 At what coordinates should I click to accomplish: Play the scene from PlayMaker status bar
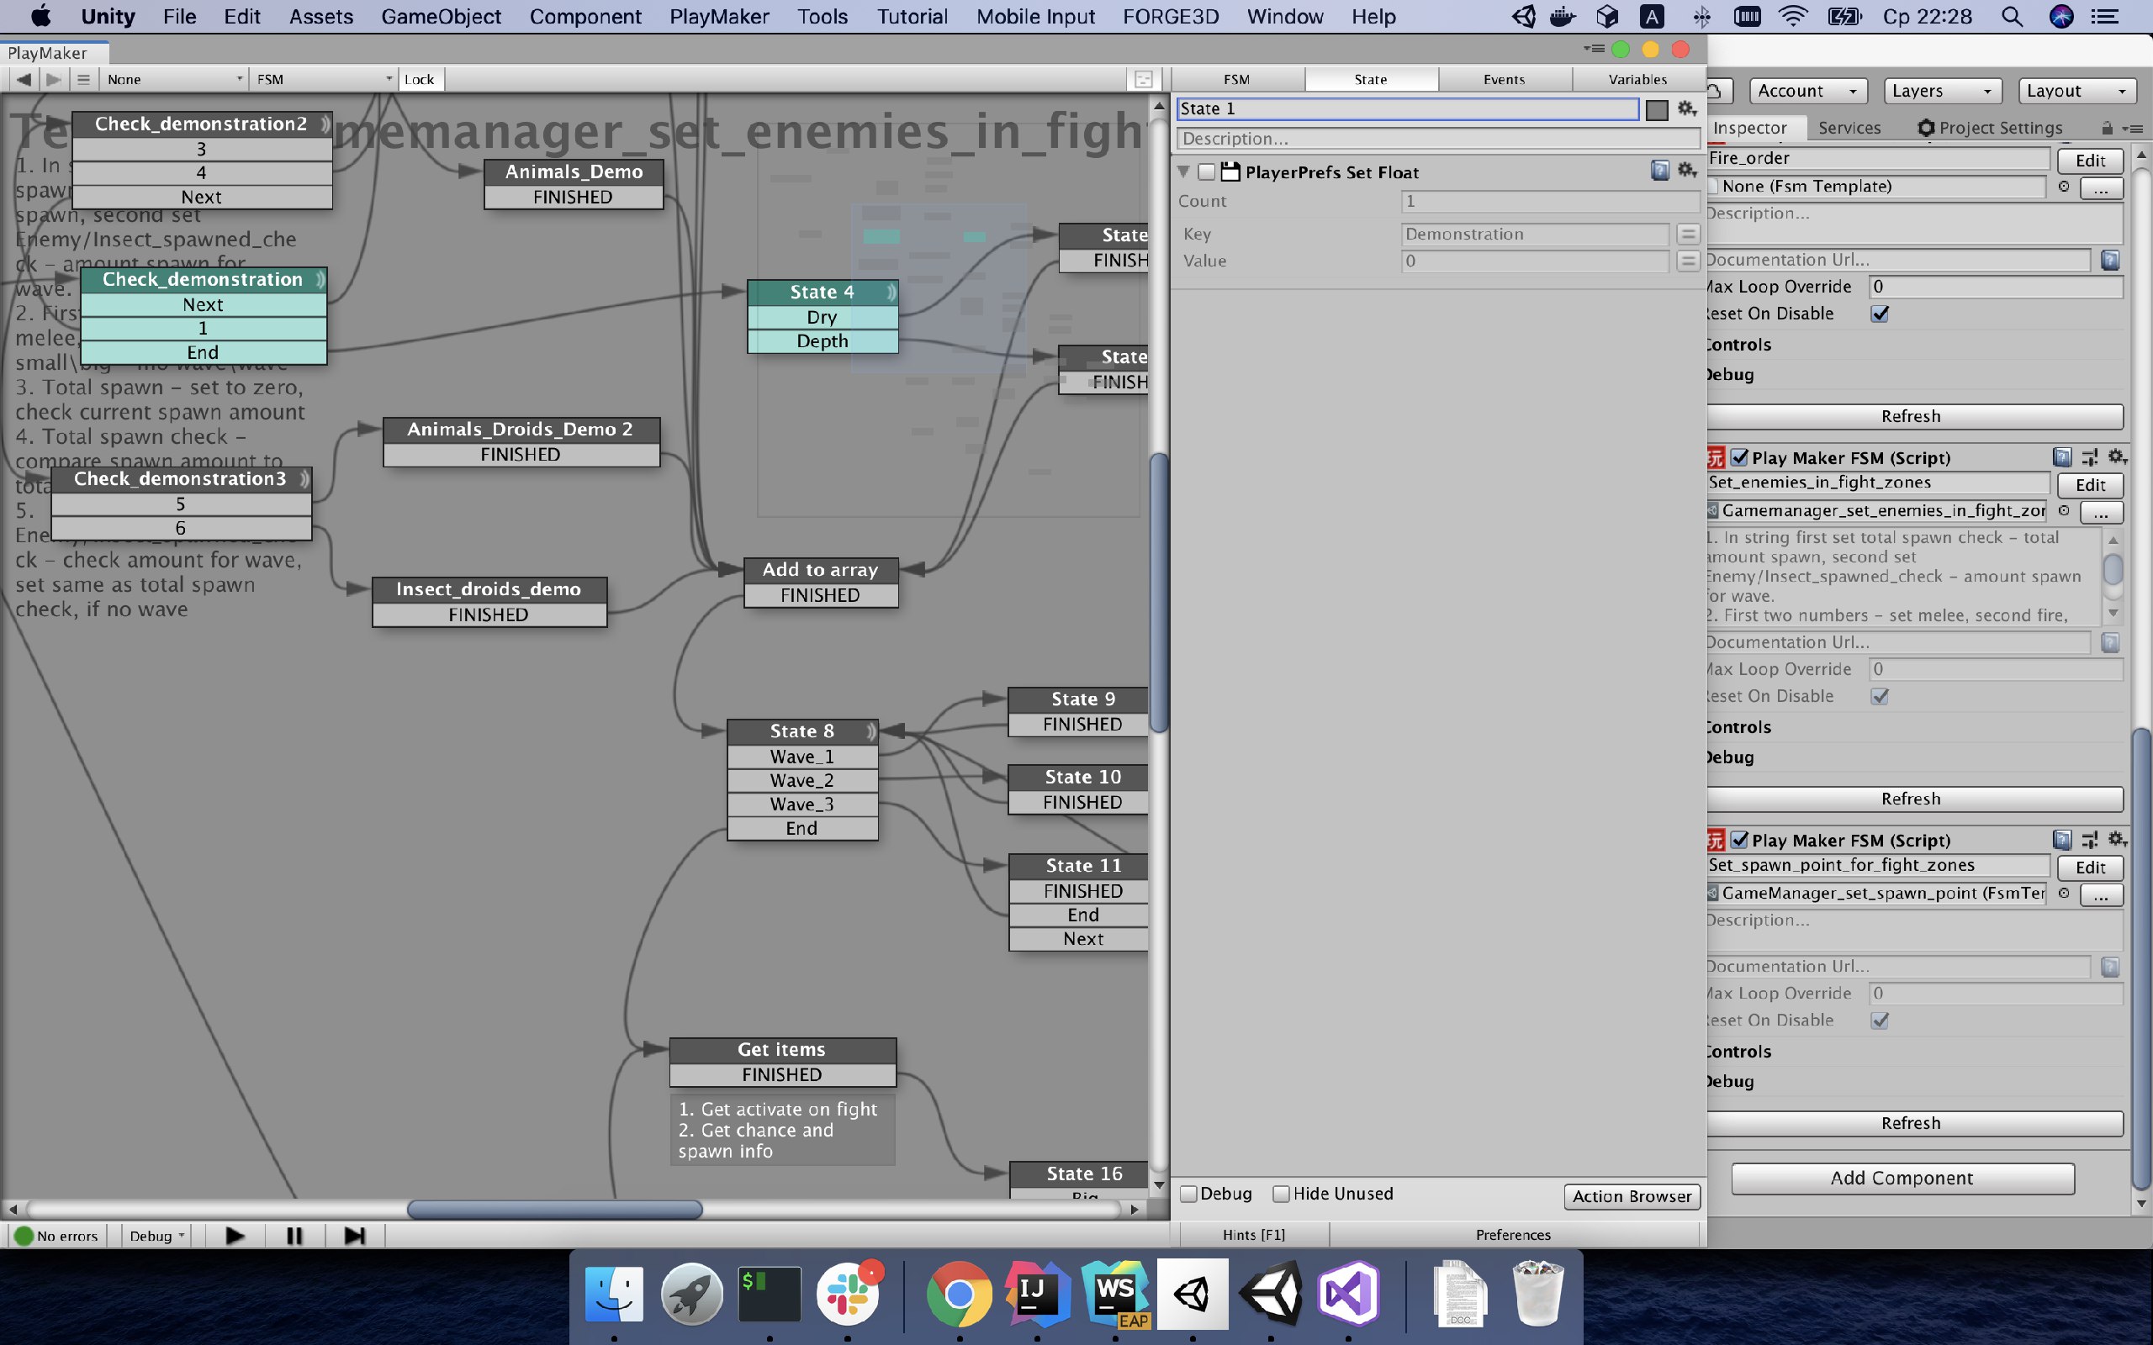coord(235,1236)
